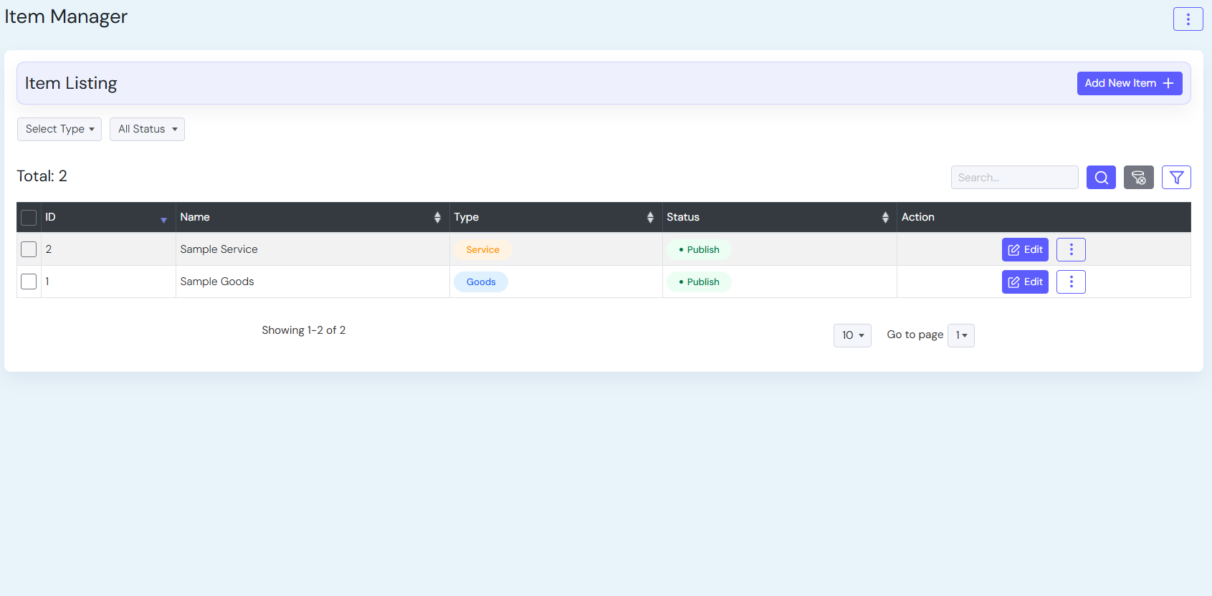The height and width of the screenshot is (596, 1212).
Task: Open more actions for Sample Service row
Action: [x=1071, y=249]
